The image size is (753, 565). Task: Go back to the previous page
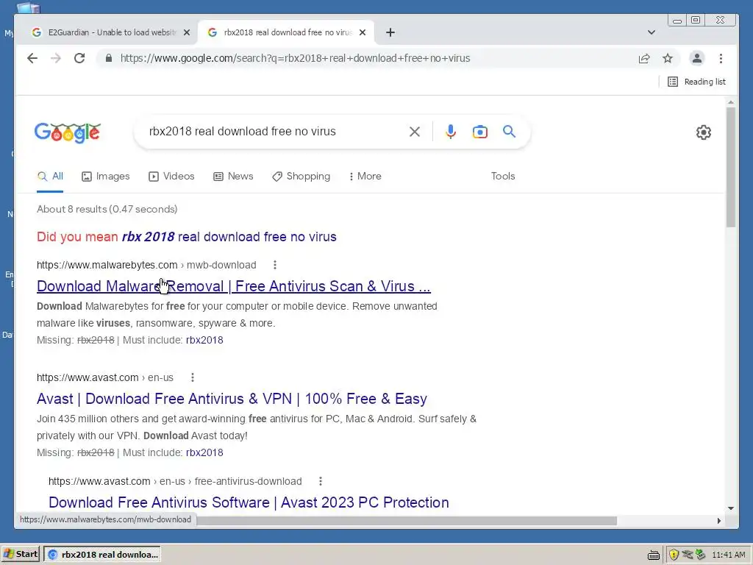[x=32, y=58]
